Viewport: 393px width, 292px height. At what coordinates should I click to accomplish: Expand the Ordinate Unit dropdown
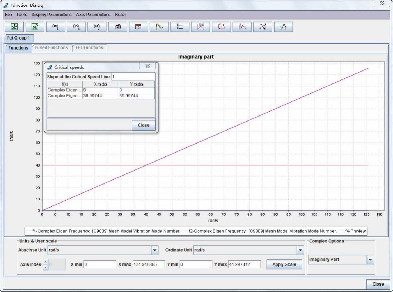(x=300, y=250)
